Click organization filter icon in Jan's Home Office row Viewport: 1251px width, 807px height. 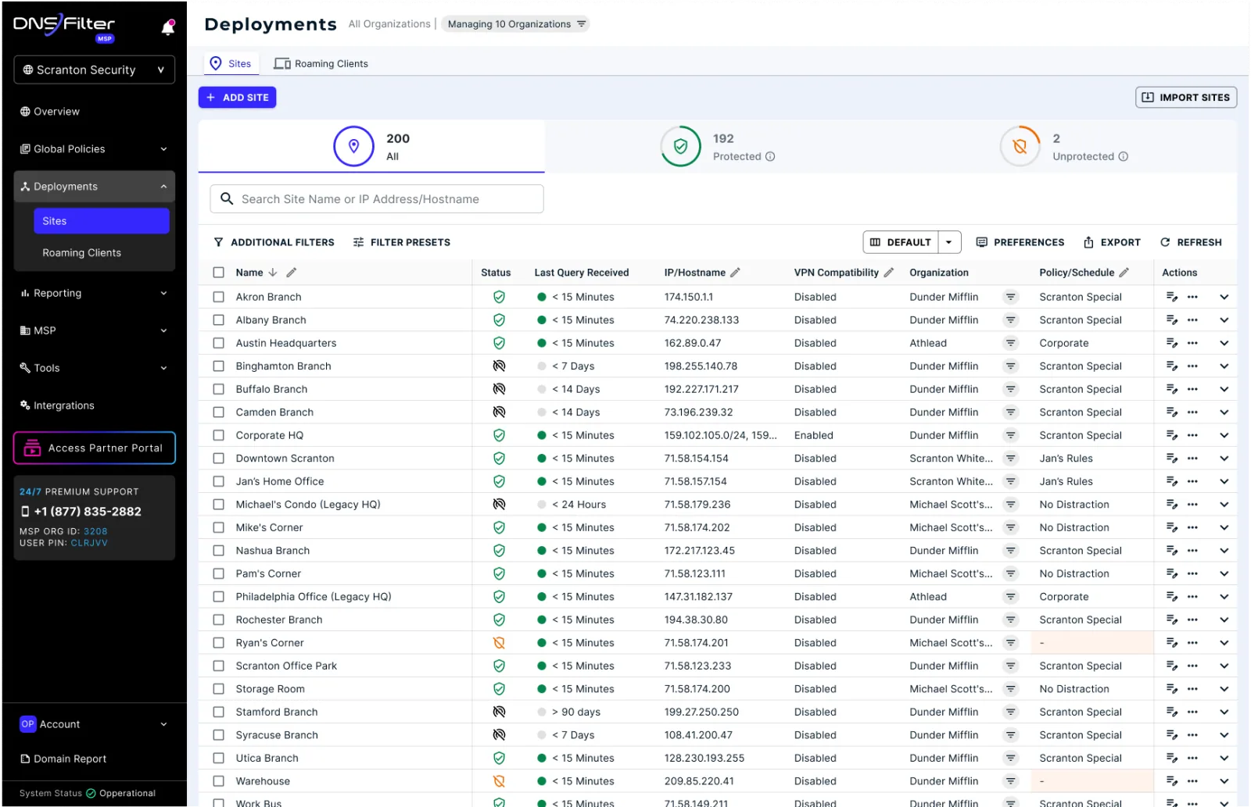point(1011,481)
